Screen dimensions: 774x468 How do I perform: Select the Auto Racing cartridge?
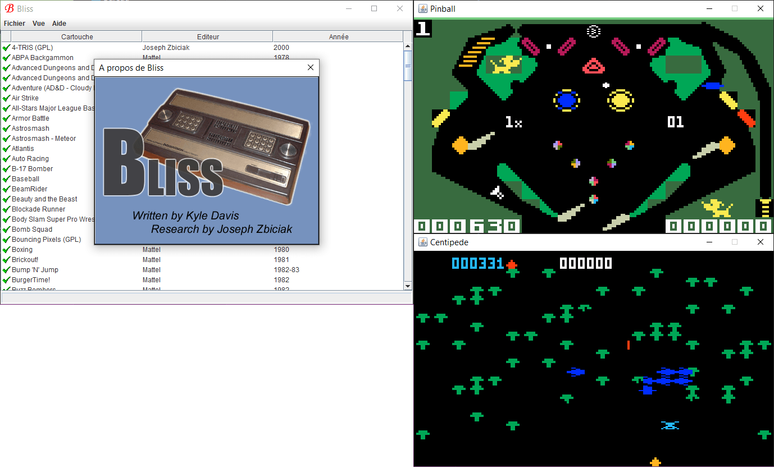point(30,159)
